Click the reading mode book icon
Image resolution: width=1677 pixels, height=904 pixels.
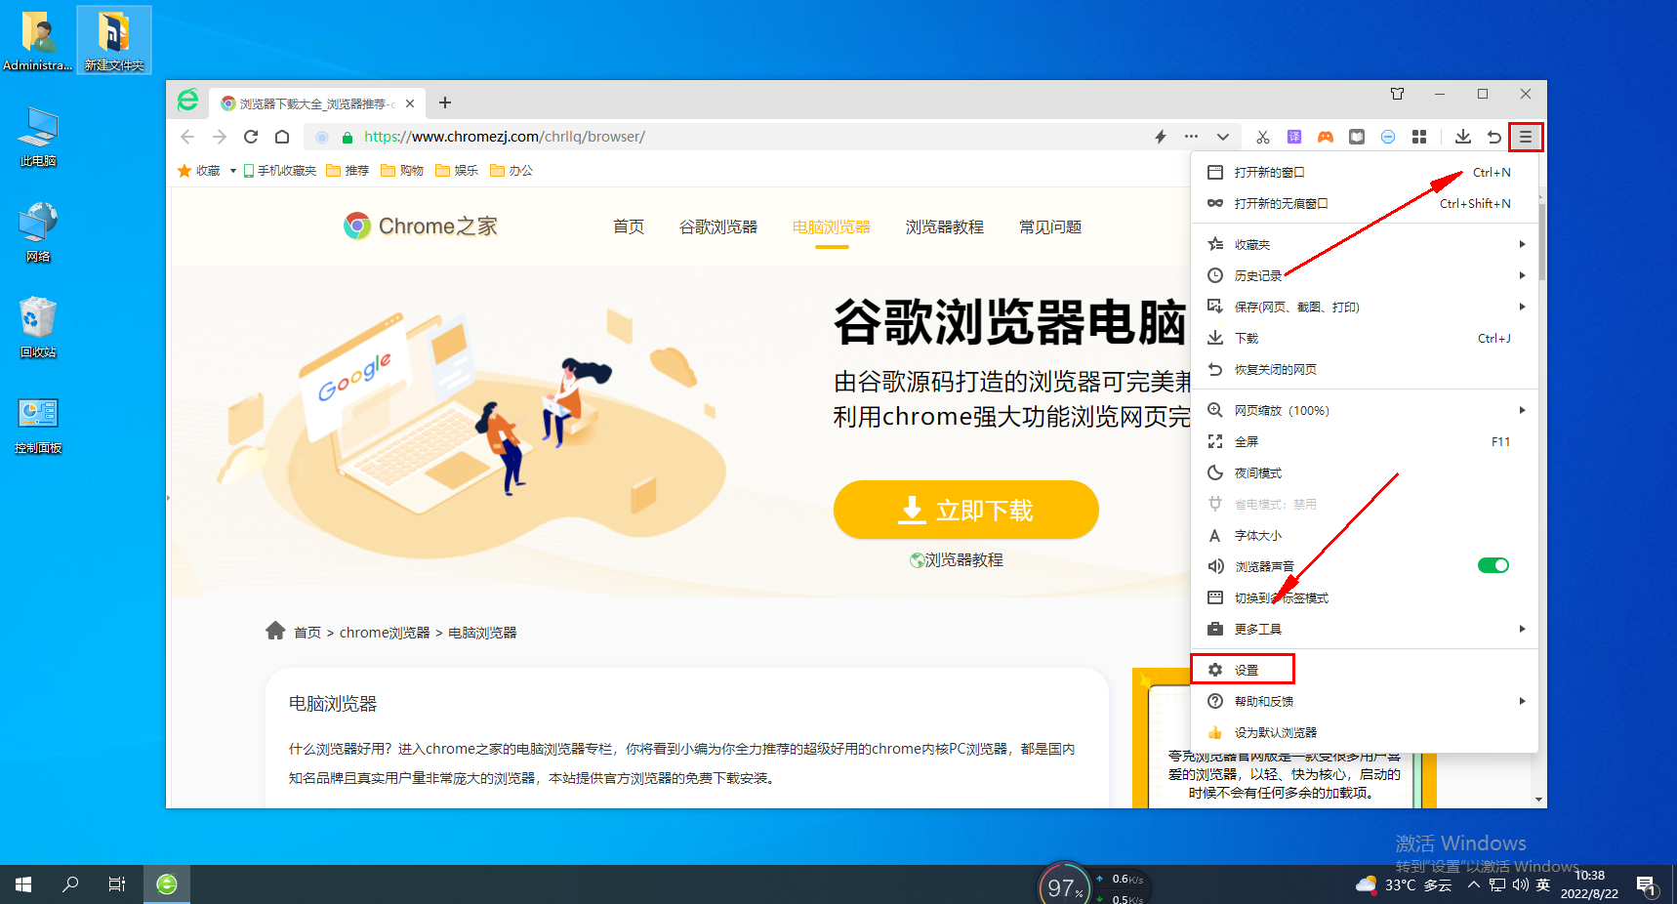[x=1357, y=137]
